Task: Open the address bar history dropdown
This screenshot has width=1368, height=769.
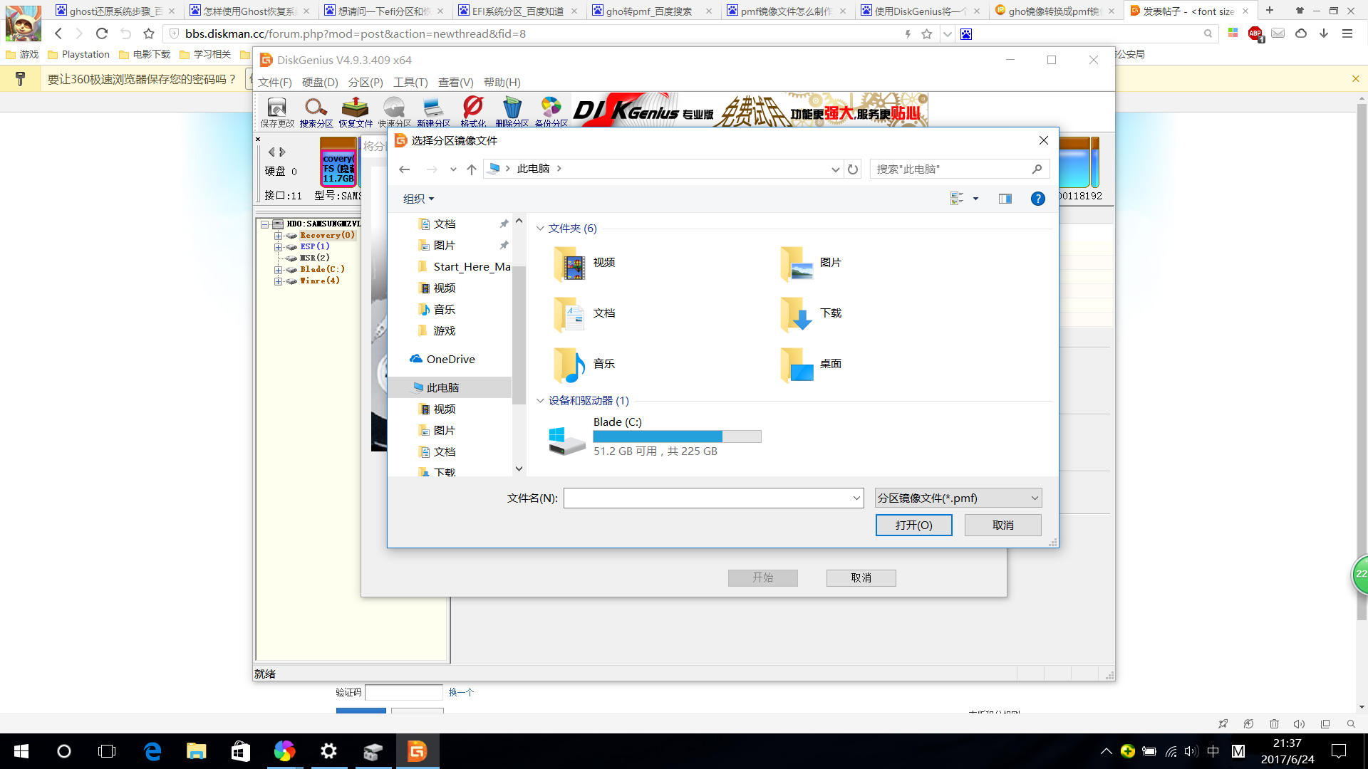Action: (835, 169)
